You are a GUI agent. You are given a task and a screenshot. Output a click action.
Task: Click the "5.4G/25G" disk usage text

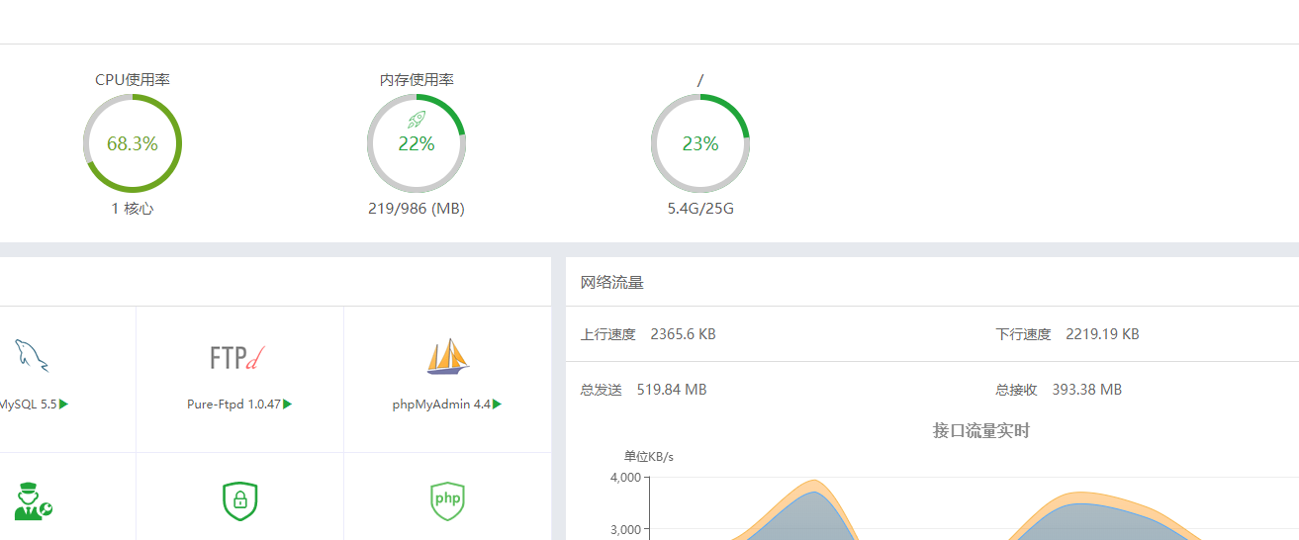(x=700, y=209)
